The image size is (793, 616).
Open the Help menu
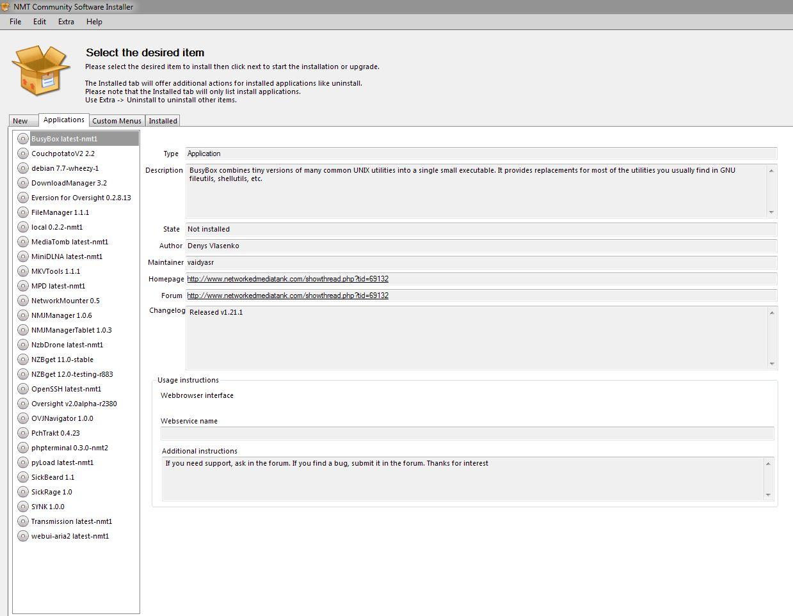pyautogui.click(x=94, y=22)
